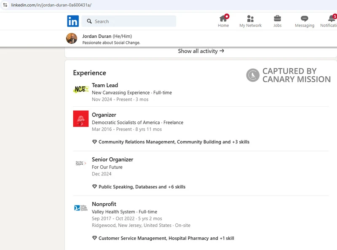Screen dimensions: 337x250
Task: Click the 'Dec 2024' date text
Action: point(102,174)
